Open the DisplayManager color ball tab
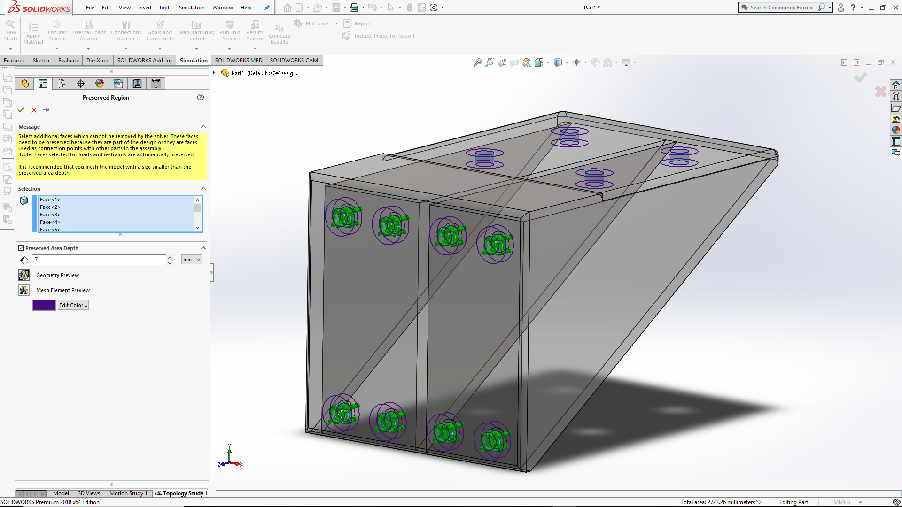Viewport: 902px width, 507px height. 100,84
